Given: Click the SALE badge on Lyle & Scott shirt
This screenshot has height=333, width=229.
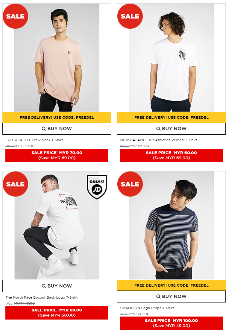Looking at the screenshot, I should [x=15, y=16].
